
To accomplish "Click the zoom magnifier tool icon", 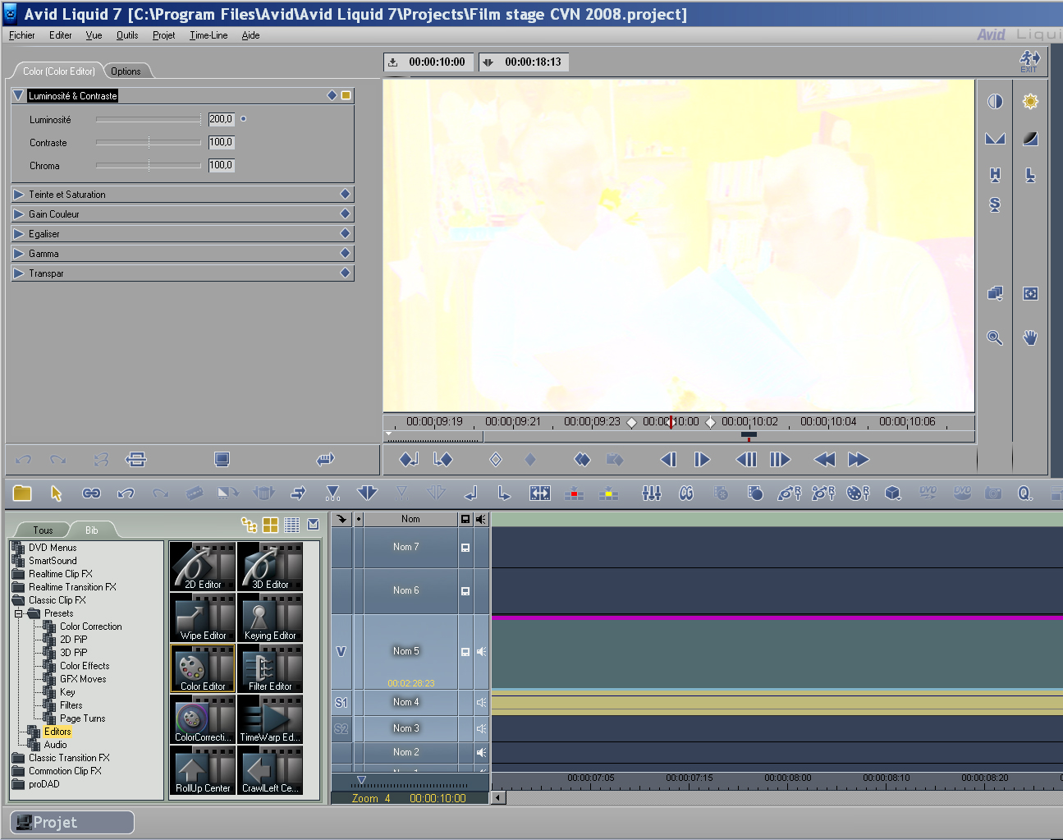I will click(995, 337).
